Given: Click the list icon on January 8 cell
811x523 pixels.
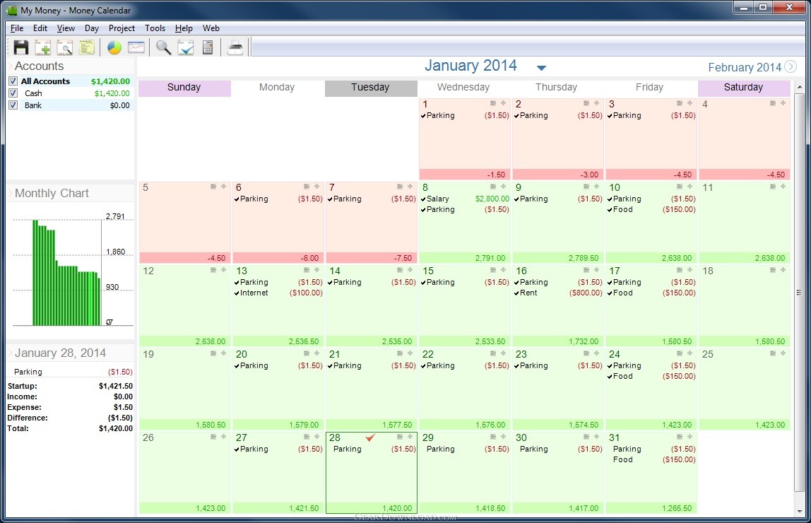Looking at the screenshot, I should click(493, 187).
